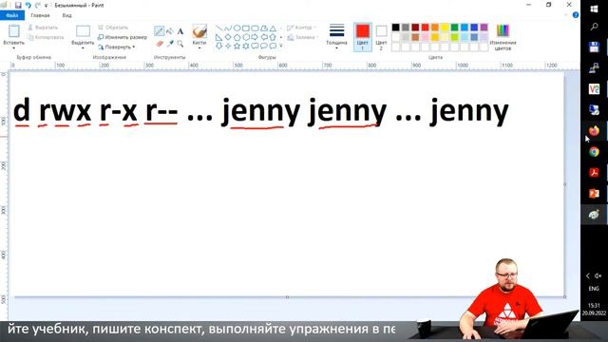Click the Brushes (Кисти) icon
The height and width of the screenshot is (342, 608).
click(199, 31)
